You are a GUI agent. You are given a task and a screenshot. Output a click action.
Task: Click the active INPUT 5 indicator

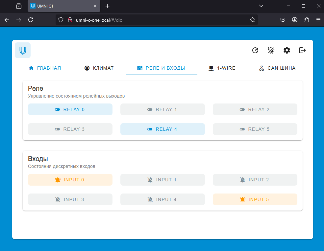[255, 199]
